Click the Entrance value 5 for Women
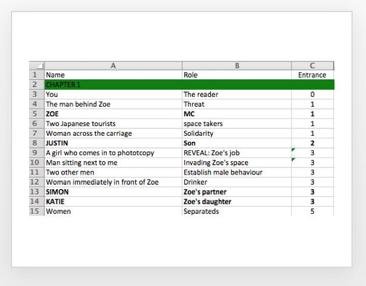 (313, 211)
